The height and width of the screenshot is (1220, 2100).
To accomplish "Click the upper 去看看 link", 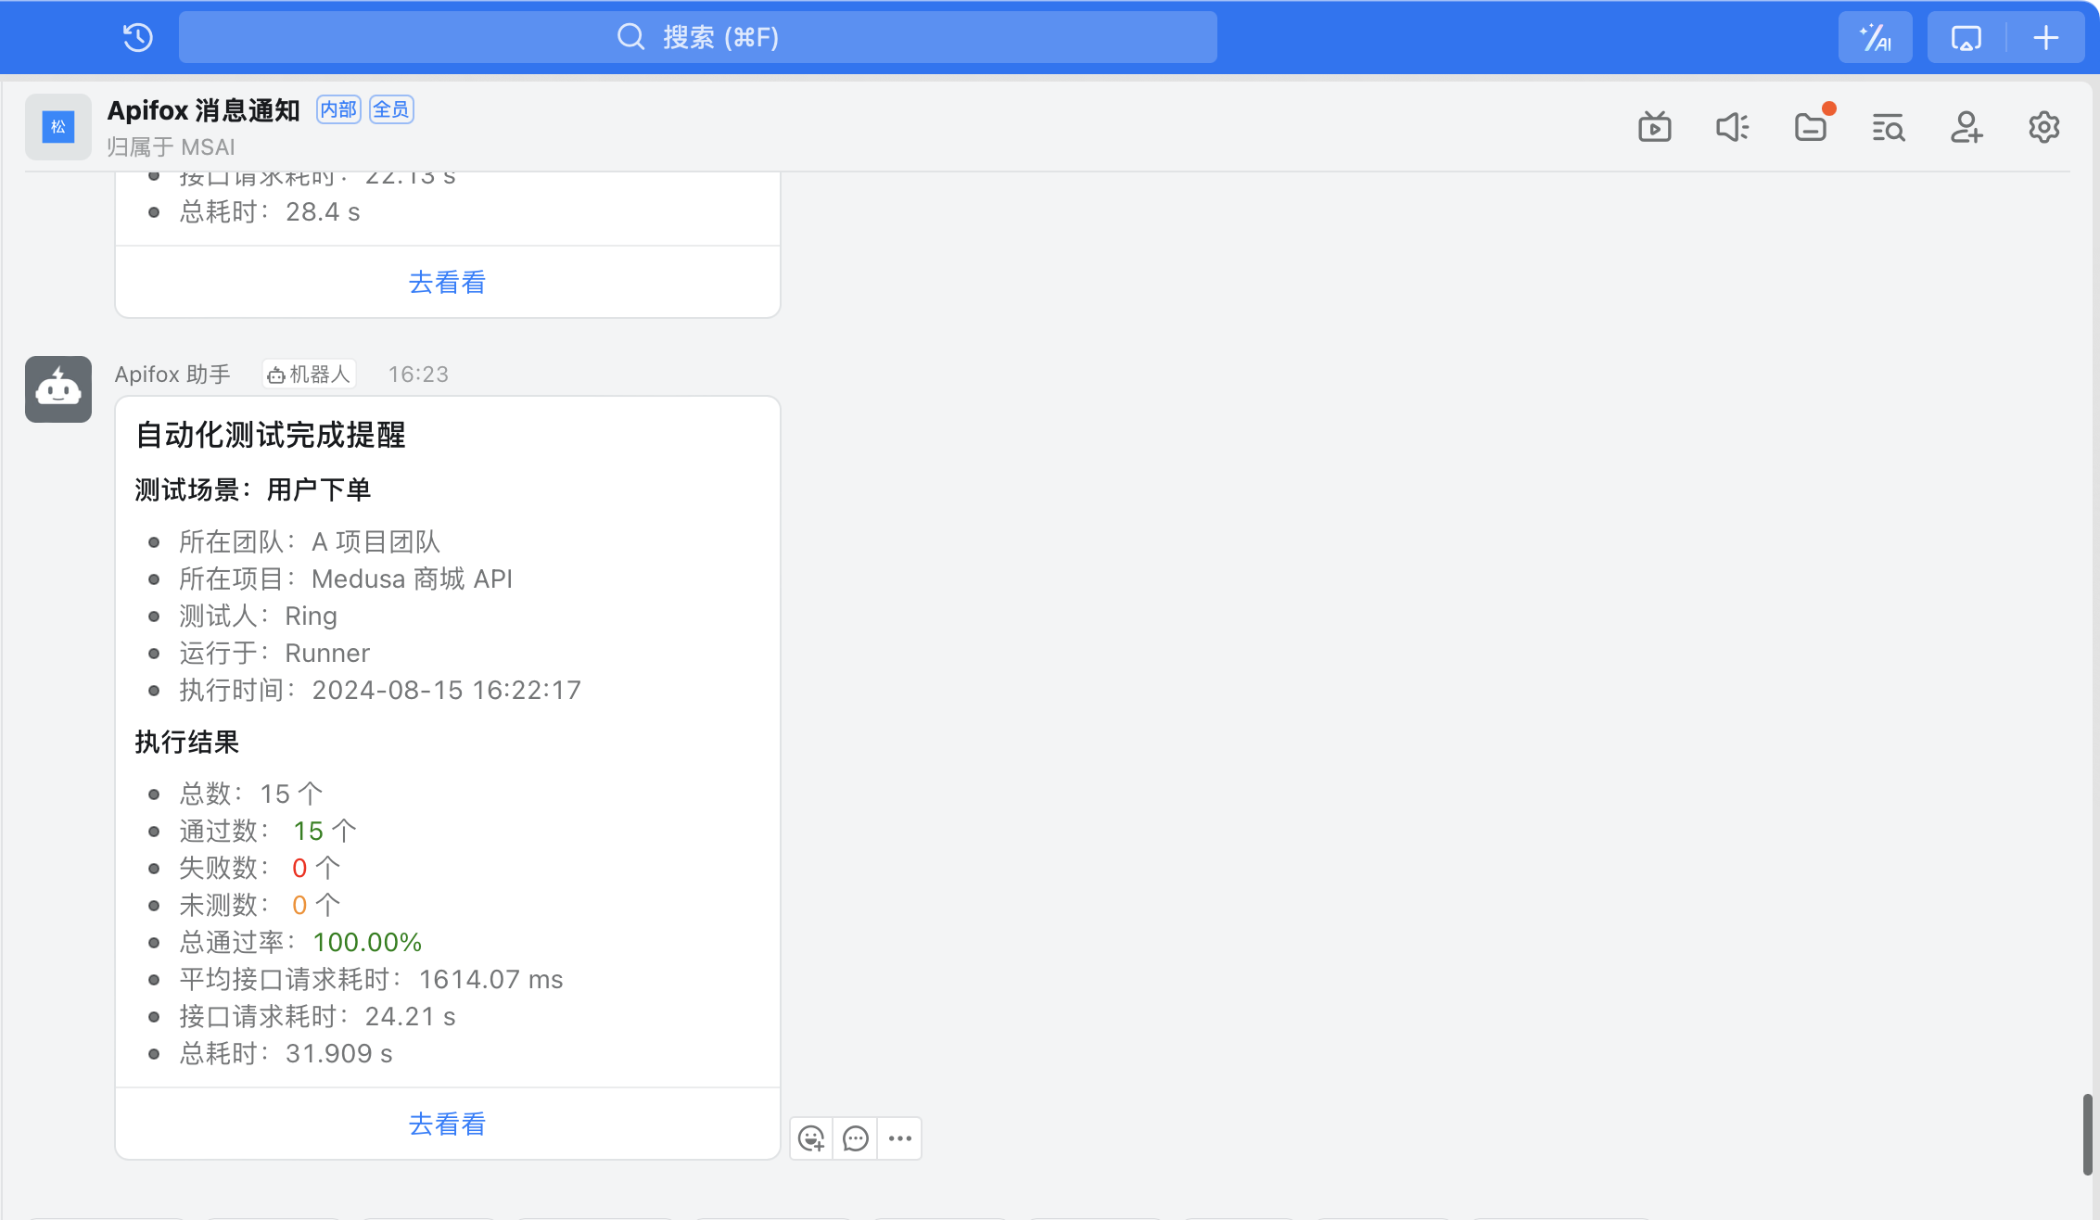I will coord(447,282).
